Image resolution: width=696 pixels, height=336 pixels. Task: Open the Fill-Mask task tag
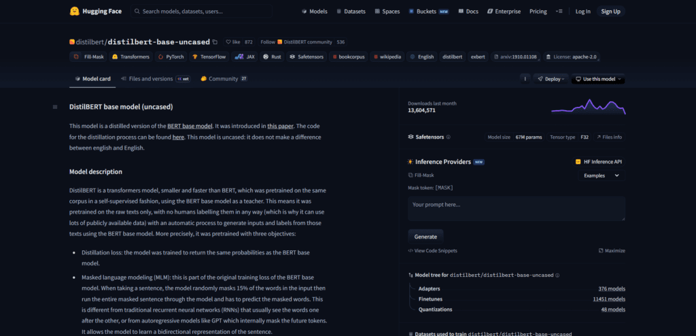(88, 57)
